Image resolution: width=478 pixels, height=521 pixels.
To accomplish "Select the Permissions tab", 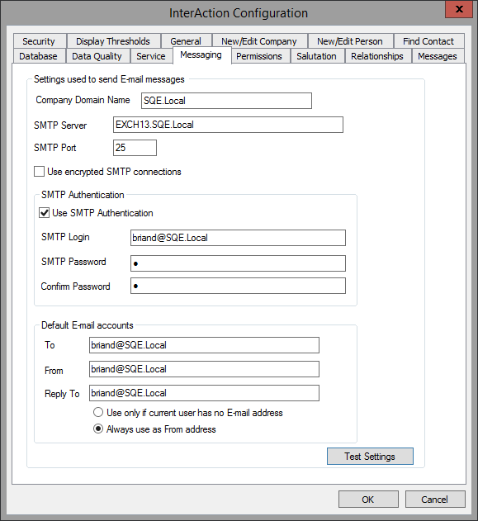I will 259,56.
